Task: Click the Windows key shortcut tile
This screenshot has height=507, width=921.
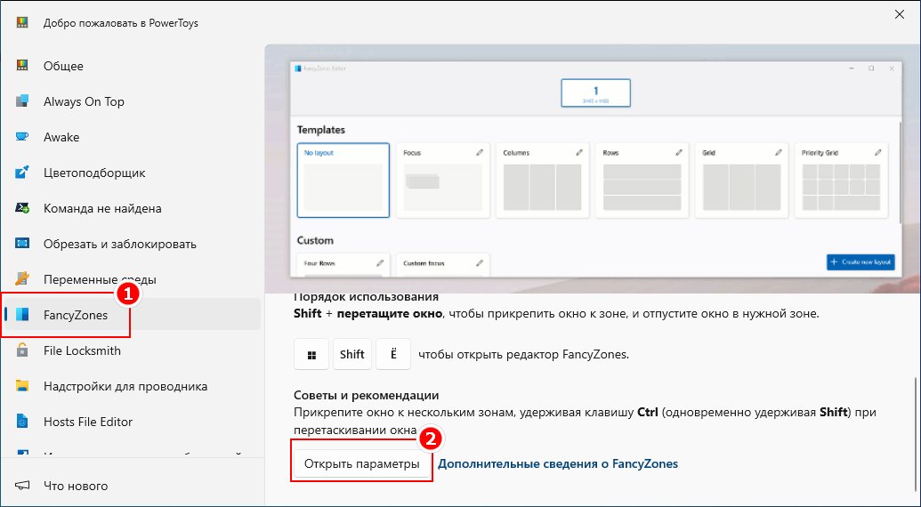Action: point(311,354)
